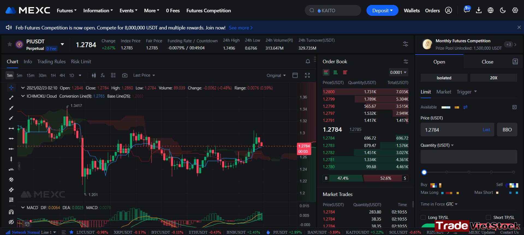Open the Deposit dropdown button
The width and height of the screenshot is (524, 235).
pyautogui.click(x=382, y=10)
